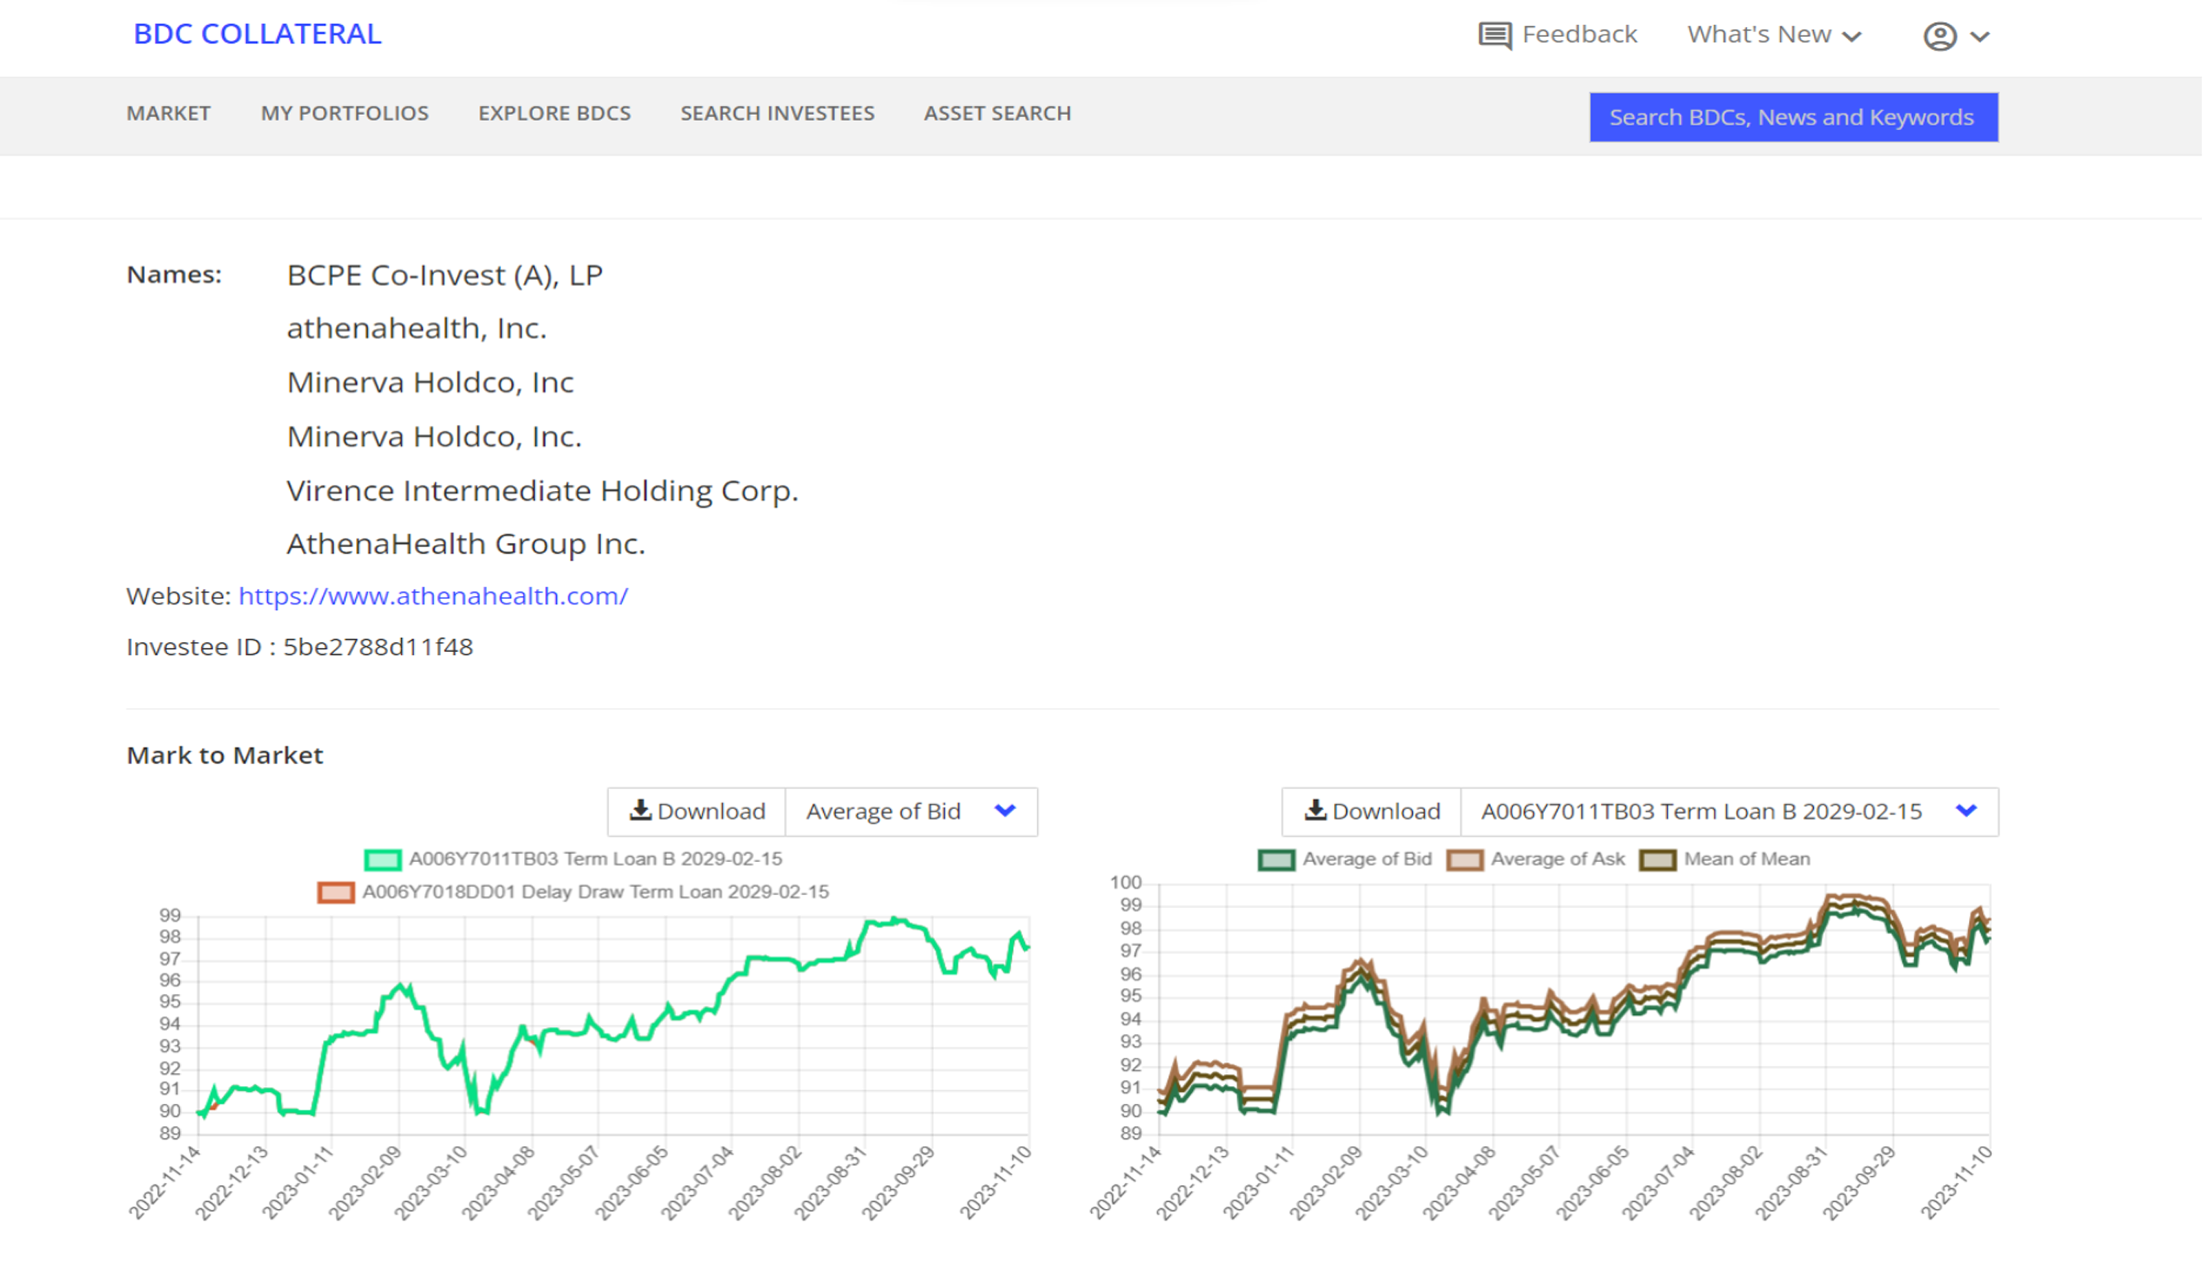The height and width of the screenshot is (1261, 2209).
Task: Open the A006Y7011TB03 Term Loan B selector dropdown
Action: [x=1728, y=811]
